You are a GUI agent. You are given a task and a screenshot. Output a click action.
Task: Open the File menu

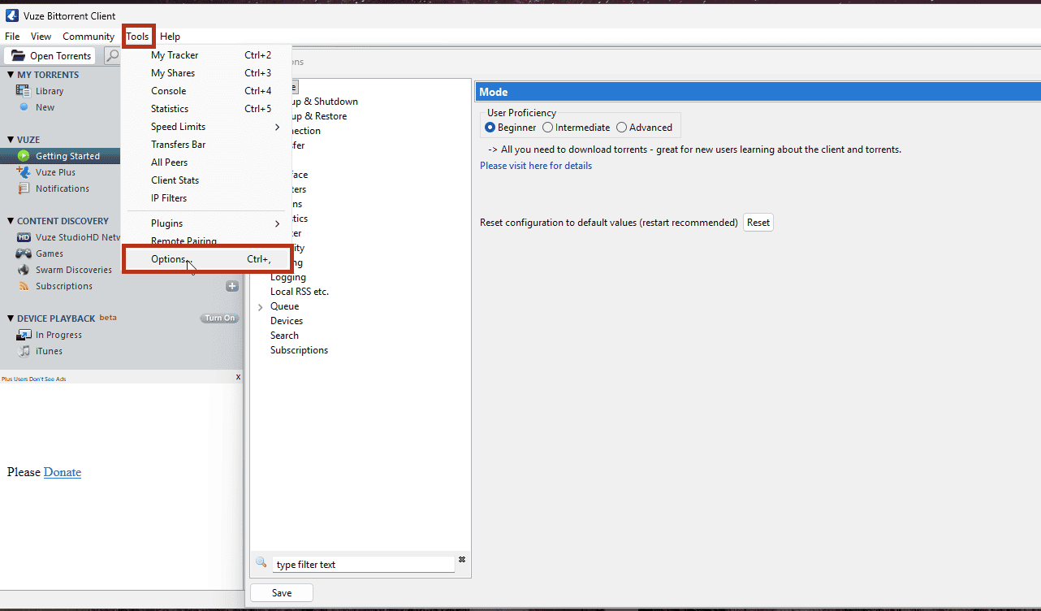tap(12, 37)
